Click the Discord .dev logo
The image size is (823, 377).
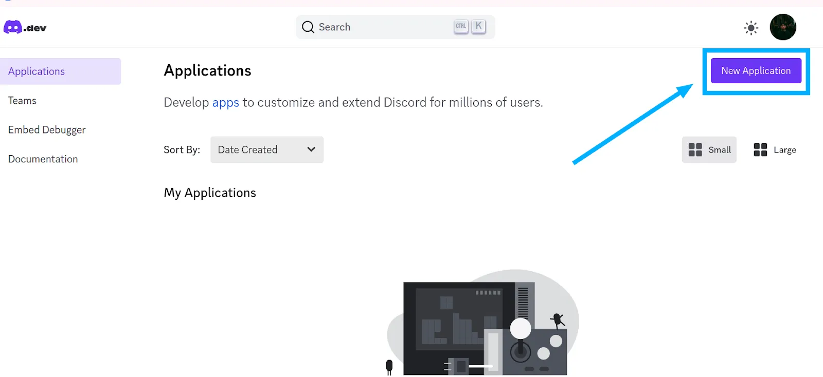[25, 27]
